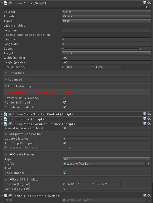Open help icon for Online Maps script
153x203 pixels.
[x=144, y=3]
